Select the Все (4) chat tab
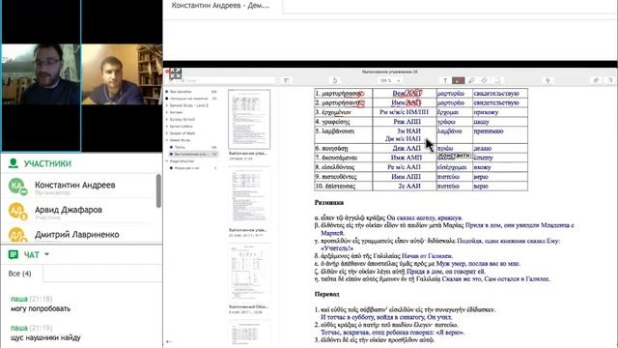The height and width of the screenshot is (348, 618). (x=19, y=274)
